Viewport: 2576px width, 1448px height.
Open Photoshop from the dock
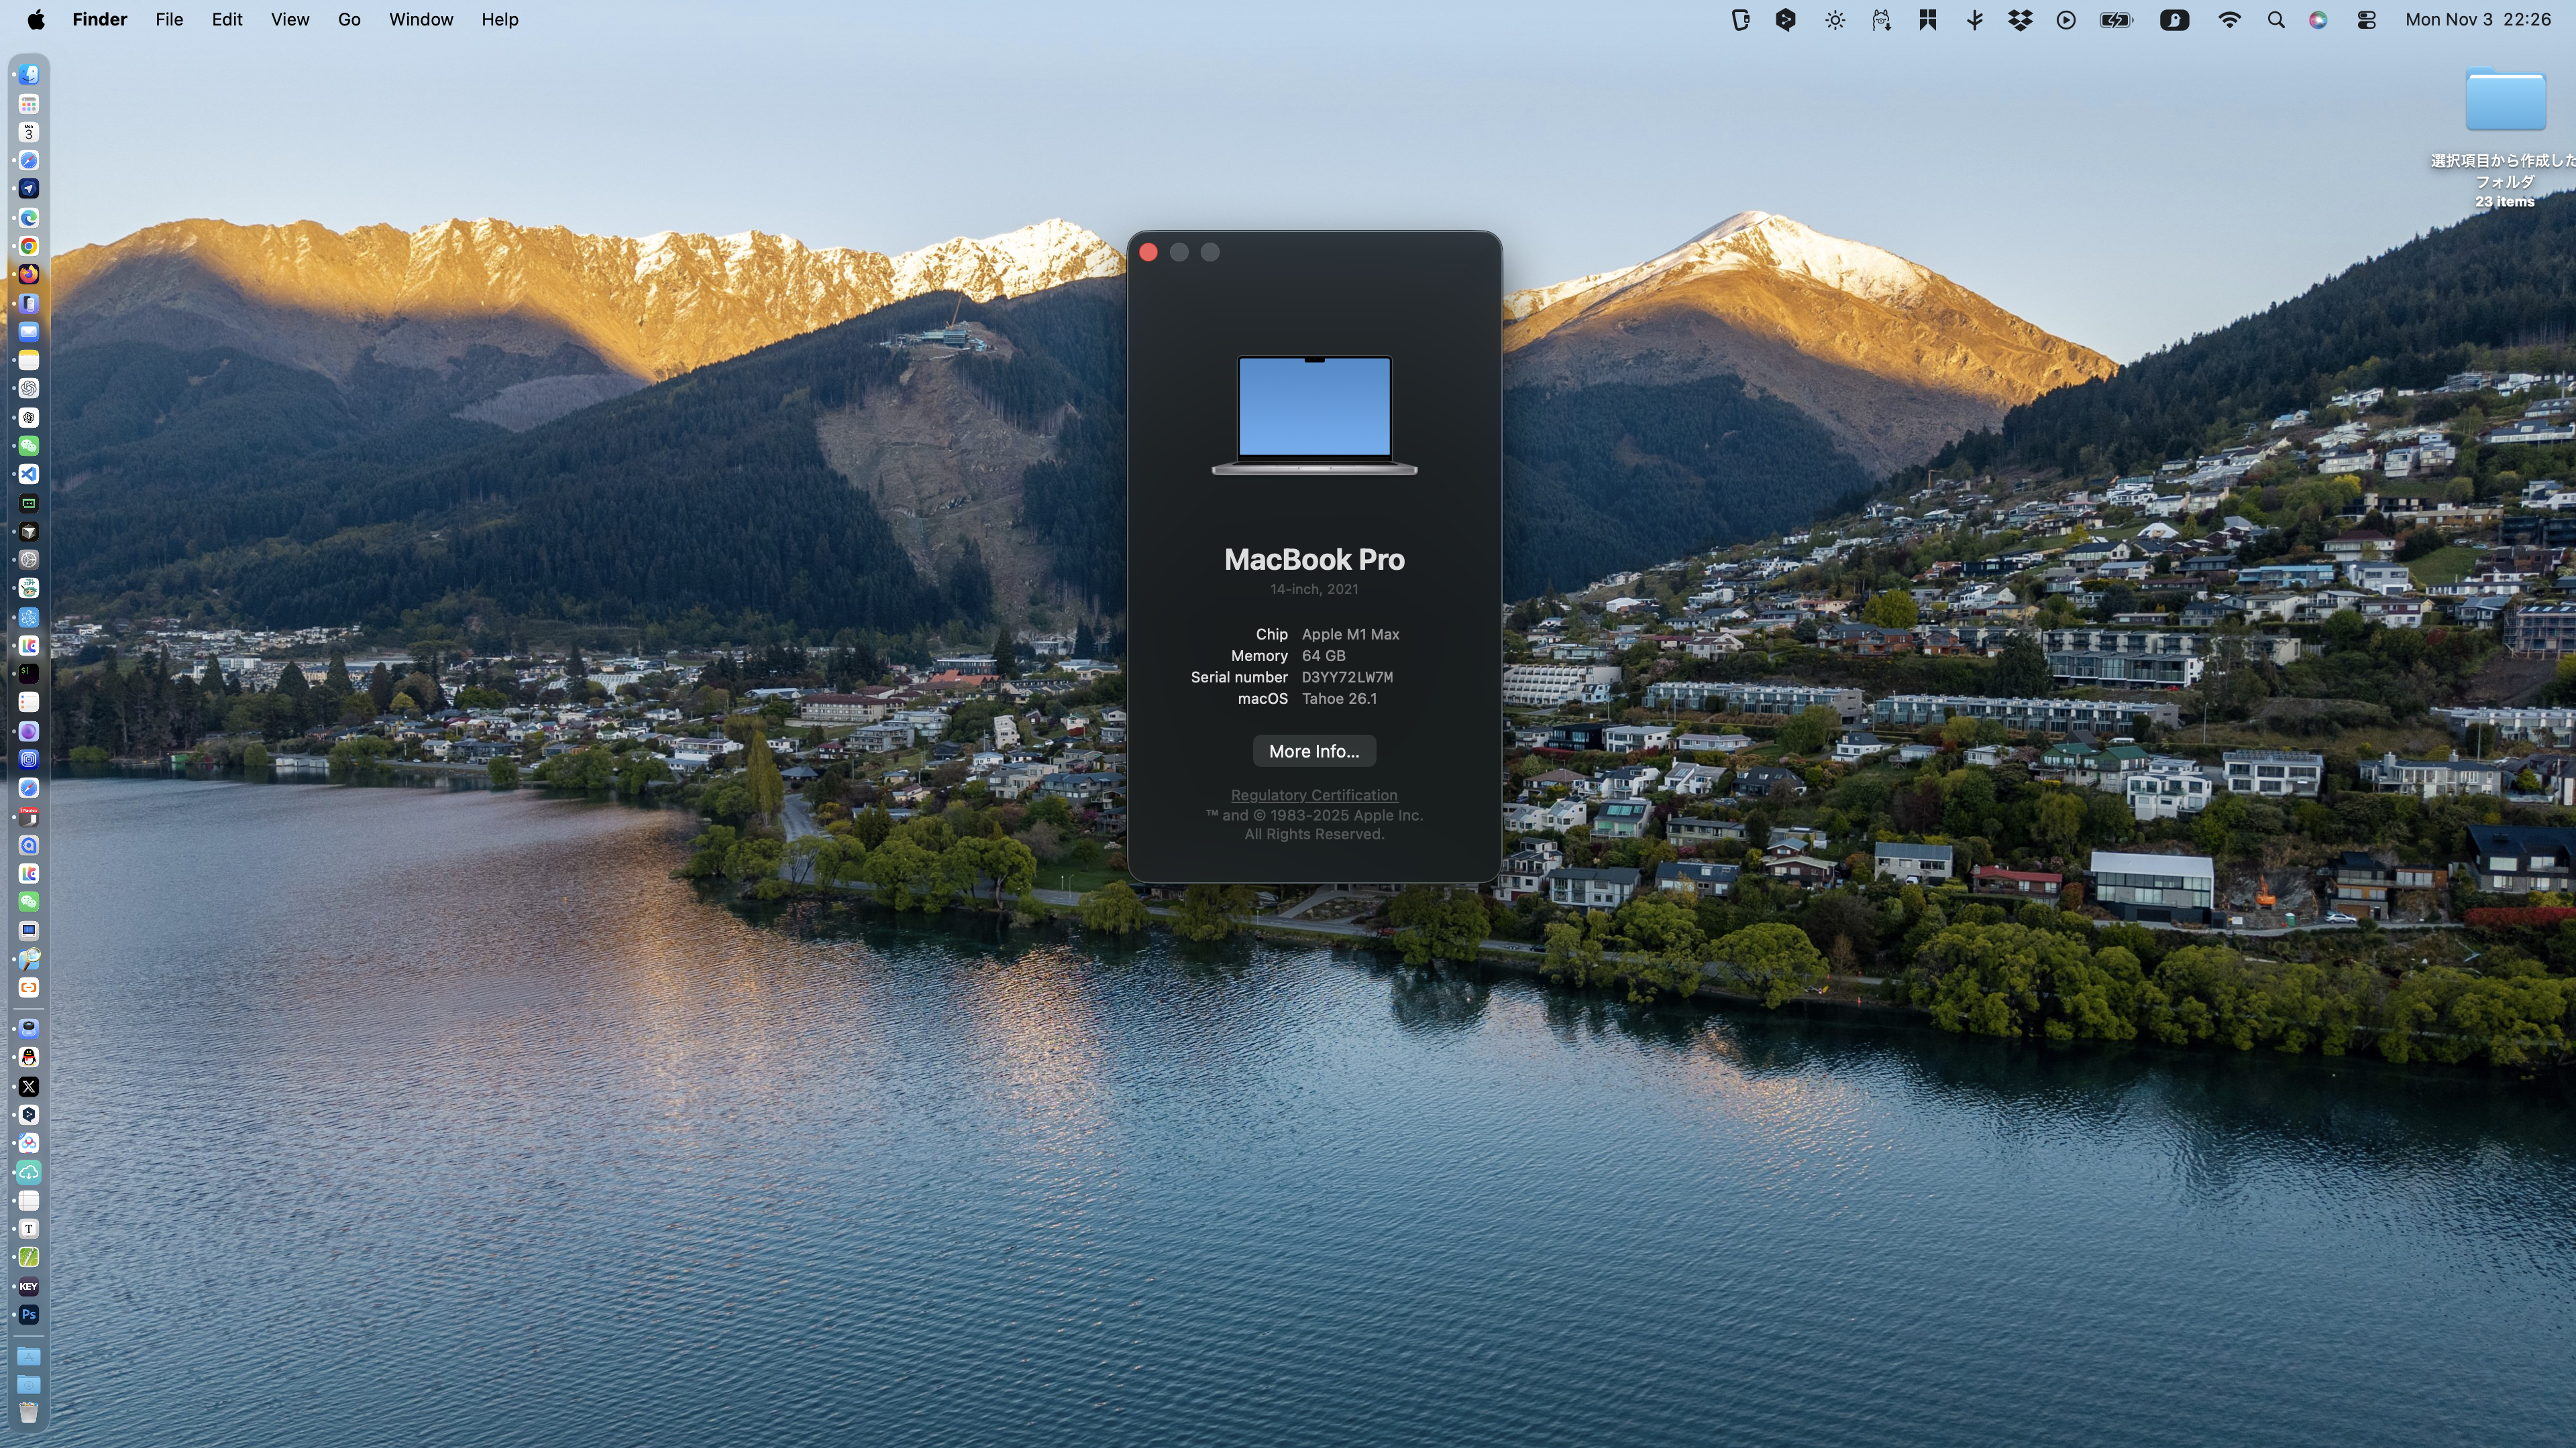(29, 1314)
